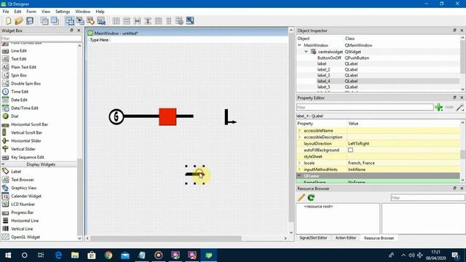
Task: Select the circled G label on form
Action: coord(116,116)
